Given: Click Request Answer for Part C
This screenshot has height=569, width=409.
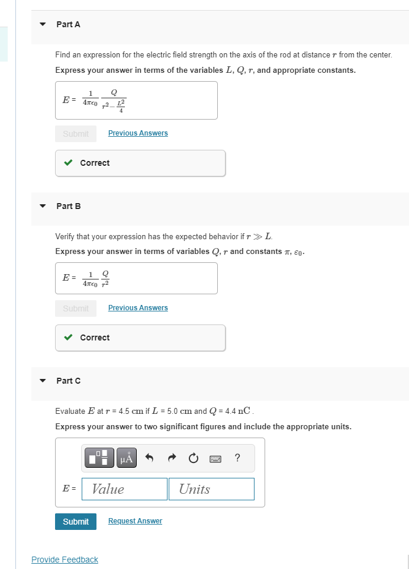Looking at the screenshot, I should 135,520.
